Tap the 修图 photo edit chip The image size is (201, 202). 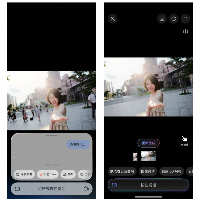[x=68, y=174]
